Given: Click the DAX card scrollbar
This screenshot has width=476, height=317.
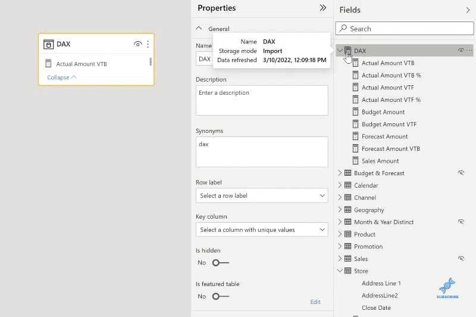Looking at the screenshot, I should point(151,62).
